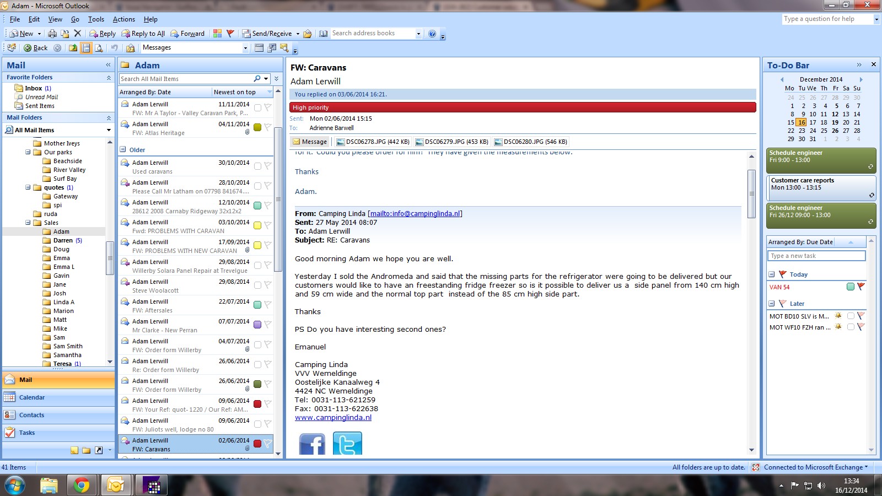Click purple category swatch on Mr Clarke message
Viewport: 882px width, 496px height.
[x=257, y=325]
